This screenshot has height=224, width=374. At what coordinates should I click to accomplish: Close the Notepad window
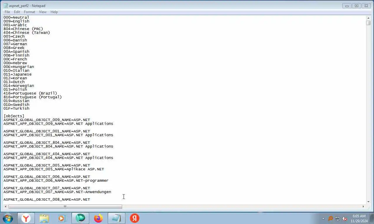pyautogui.click(x=366, y=6)
